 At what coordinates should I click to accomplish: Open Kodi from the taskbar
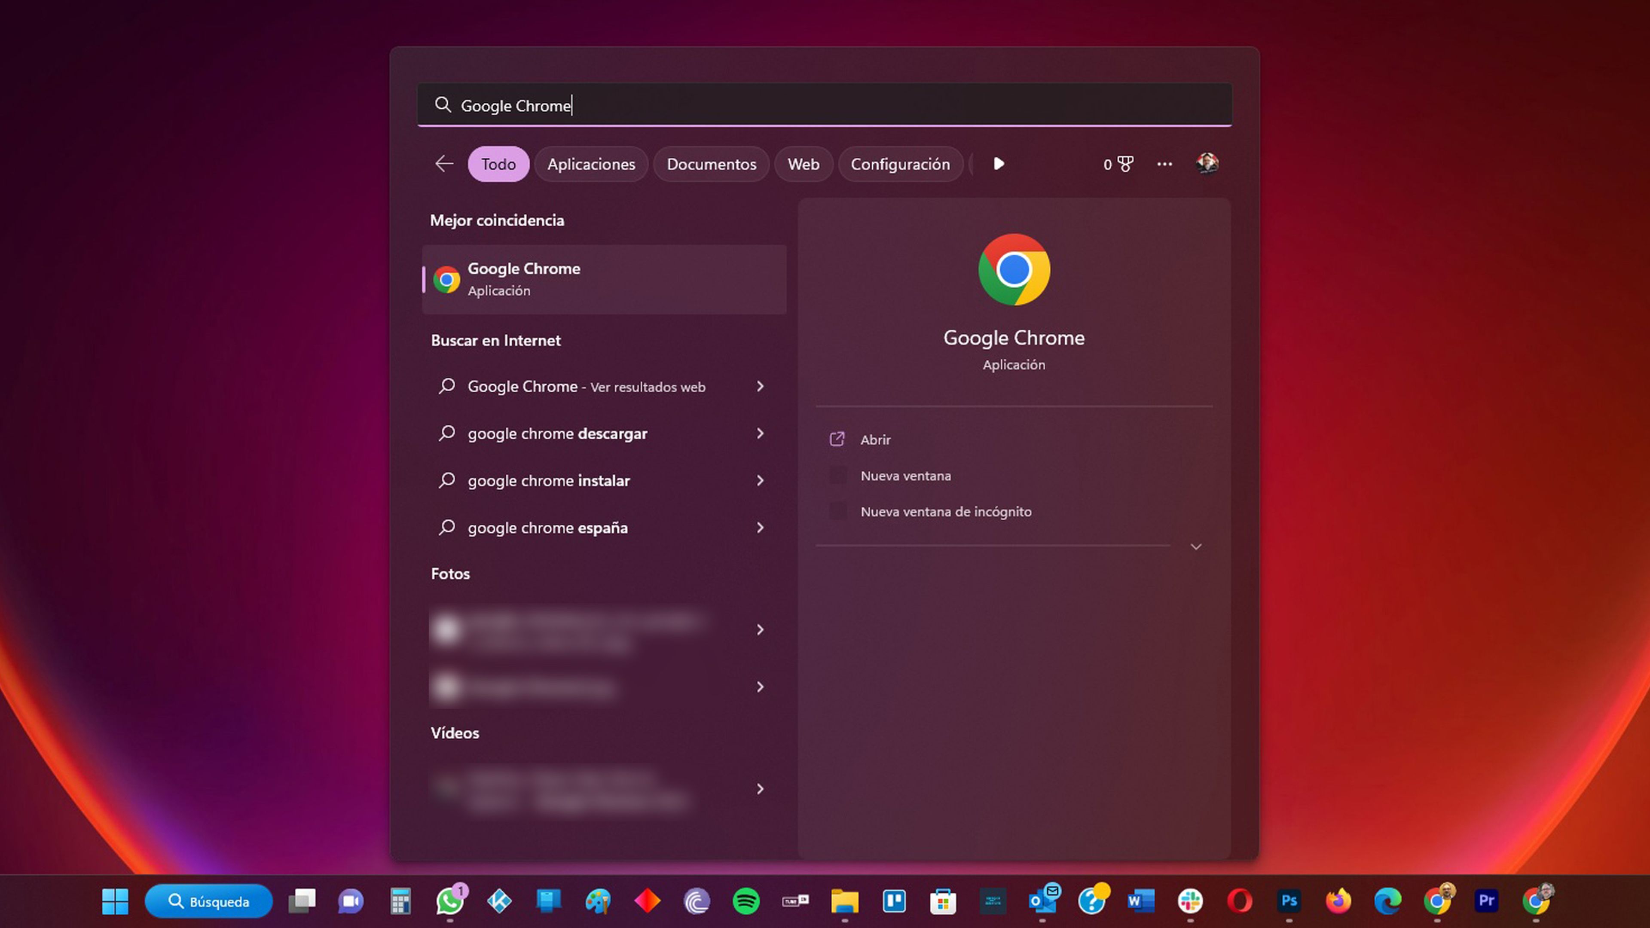tap(499, 901)
